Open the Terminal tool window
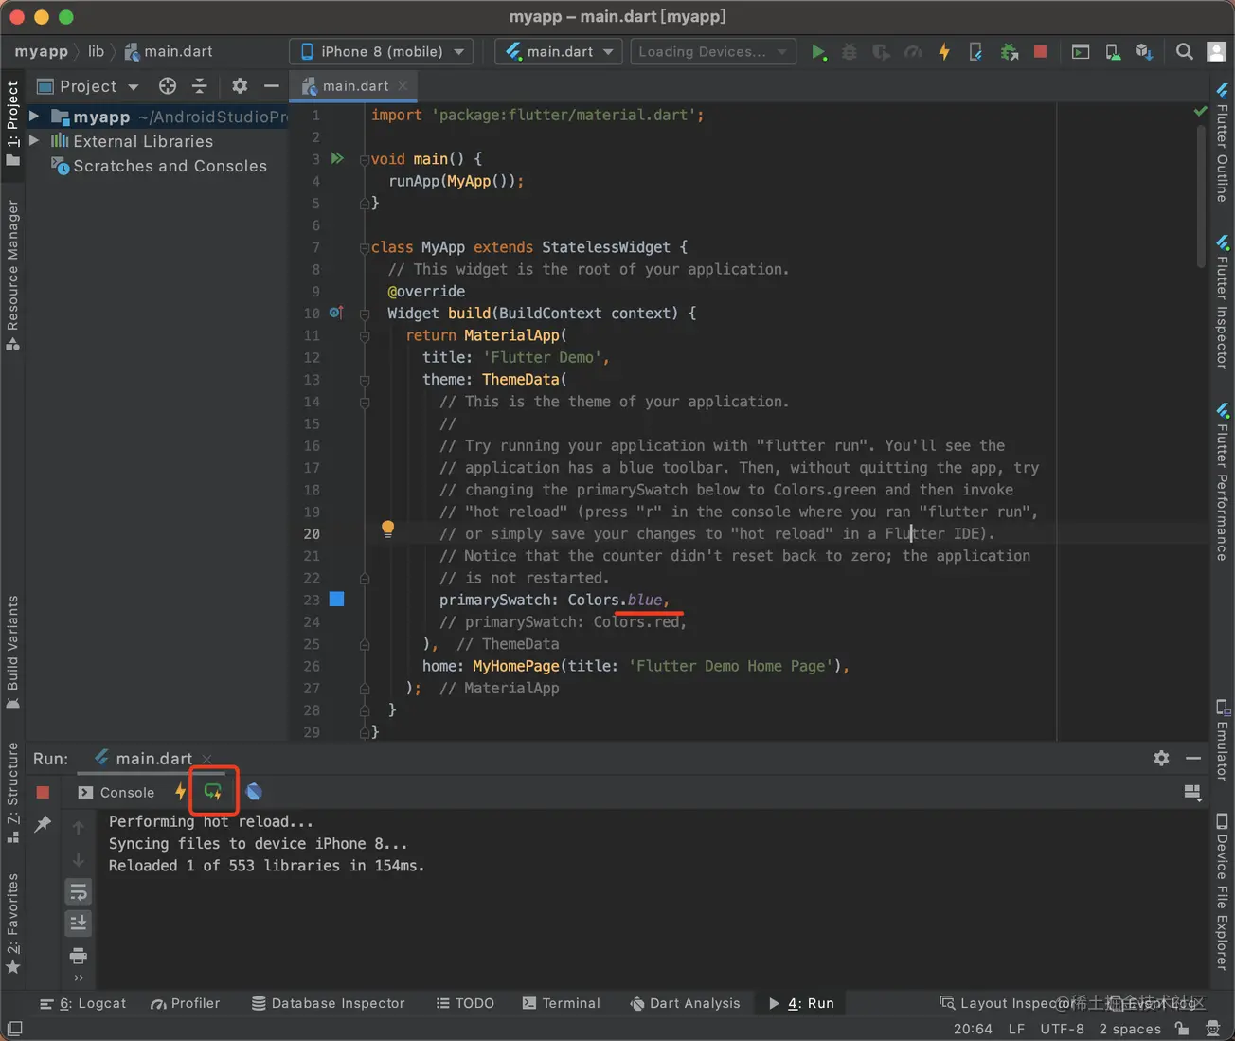The width and height of the screenshot is (1235, 1041). [562, 1003]
